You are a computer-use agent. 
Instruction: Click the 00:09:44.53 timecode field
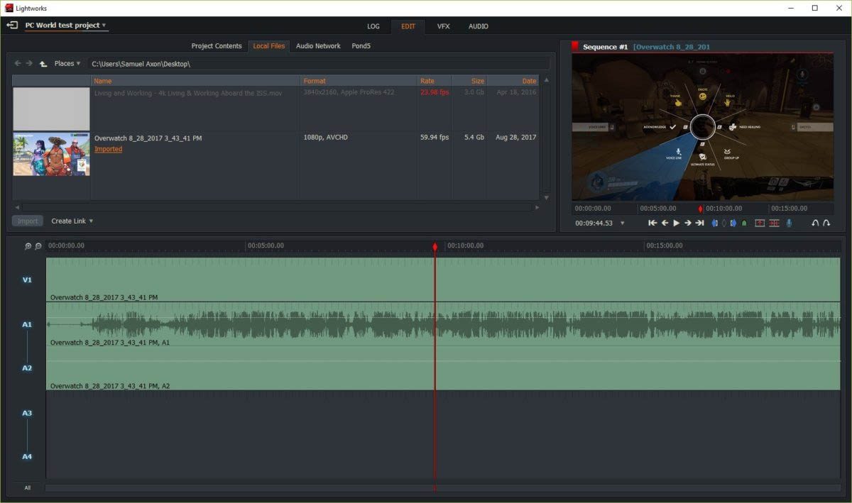[x=594, y=223]
